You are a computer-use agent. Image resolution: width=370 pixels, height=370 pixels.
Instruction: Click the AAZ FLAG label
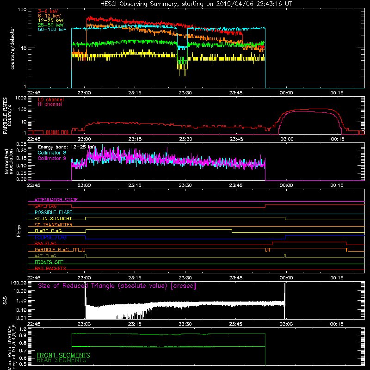45,256
